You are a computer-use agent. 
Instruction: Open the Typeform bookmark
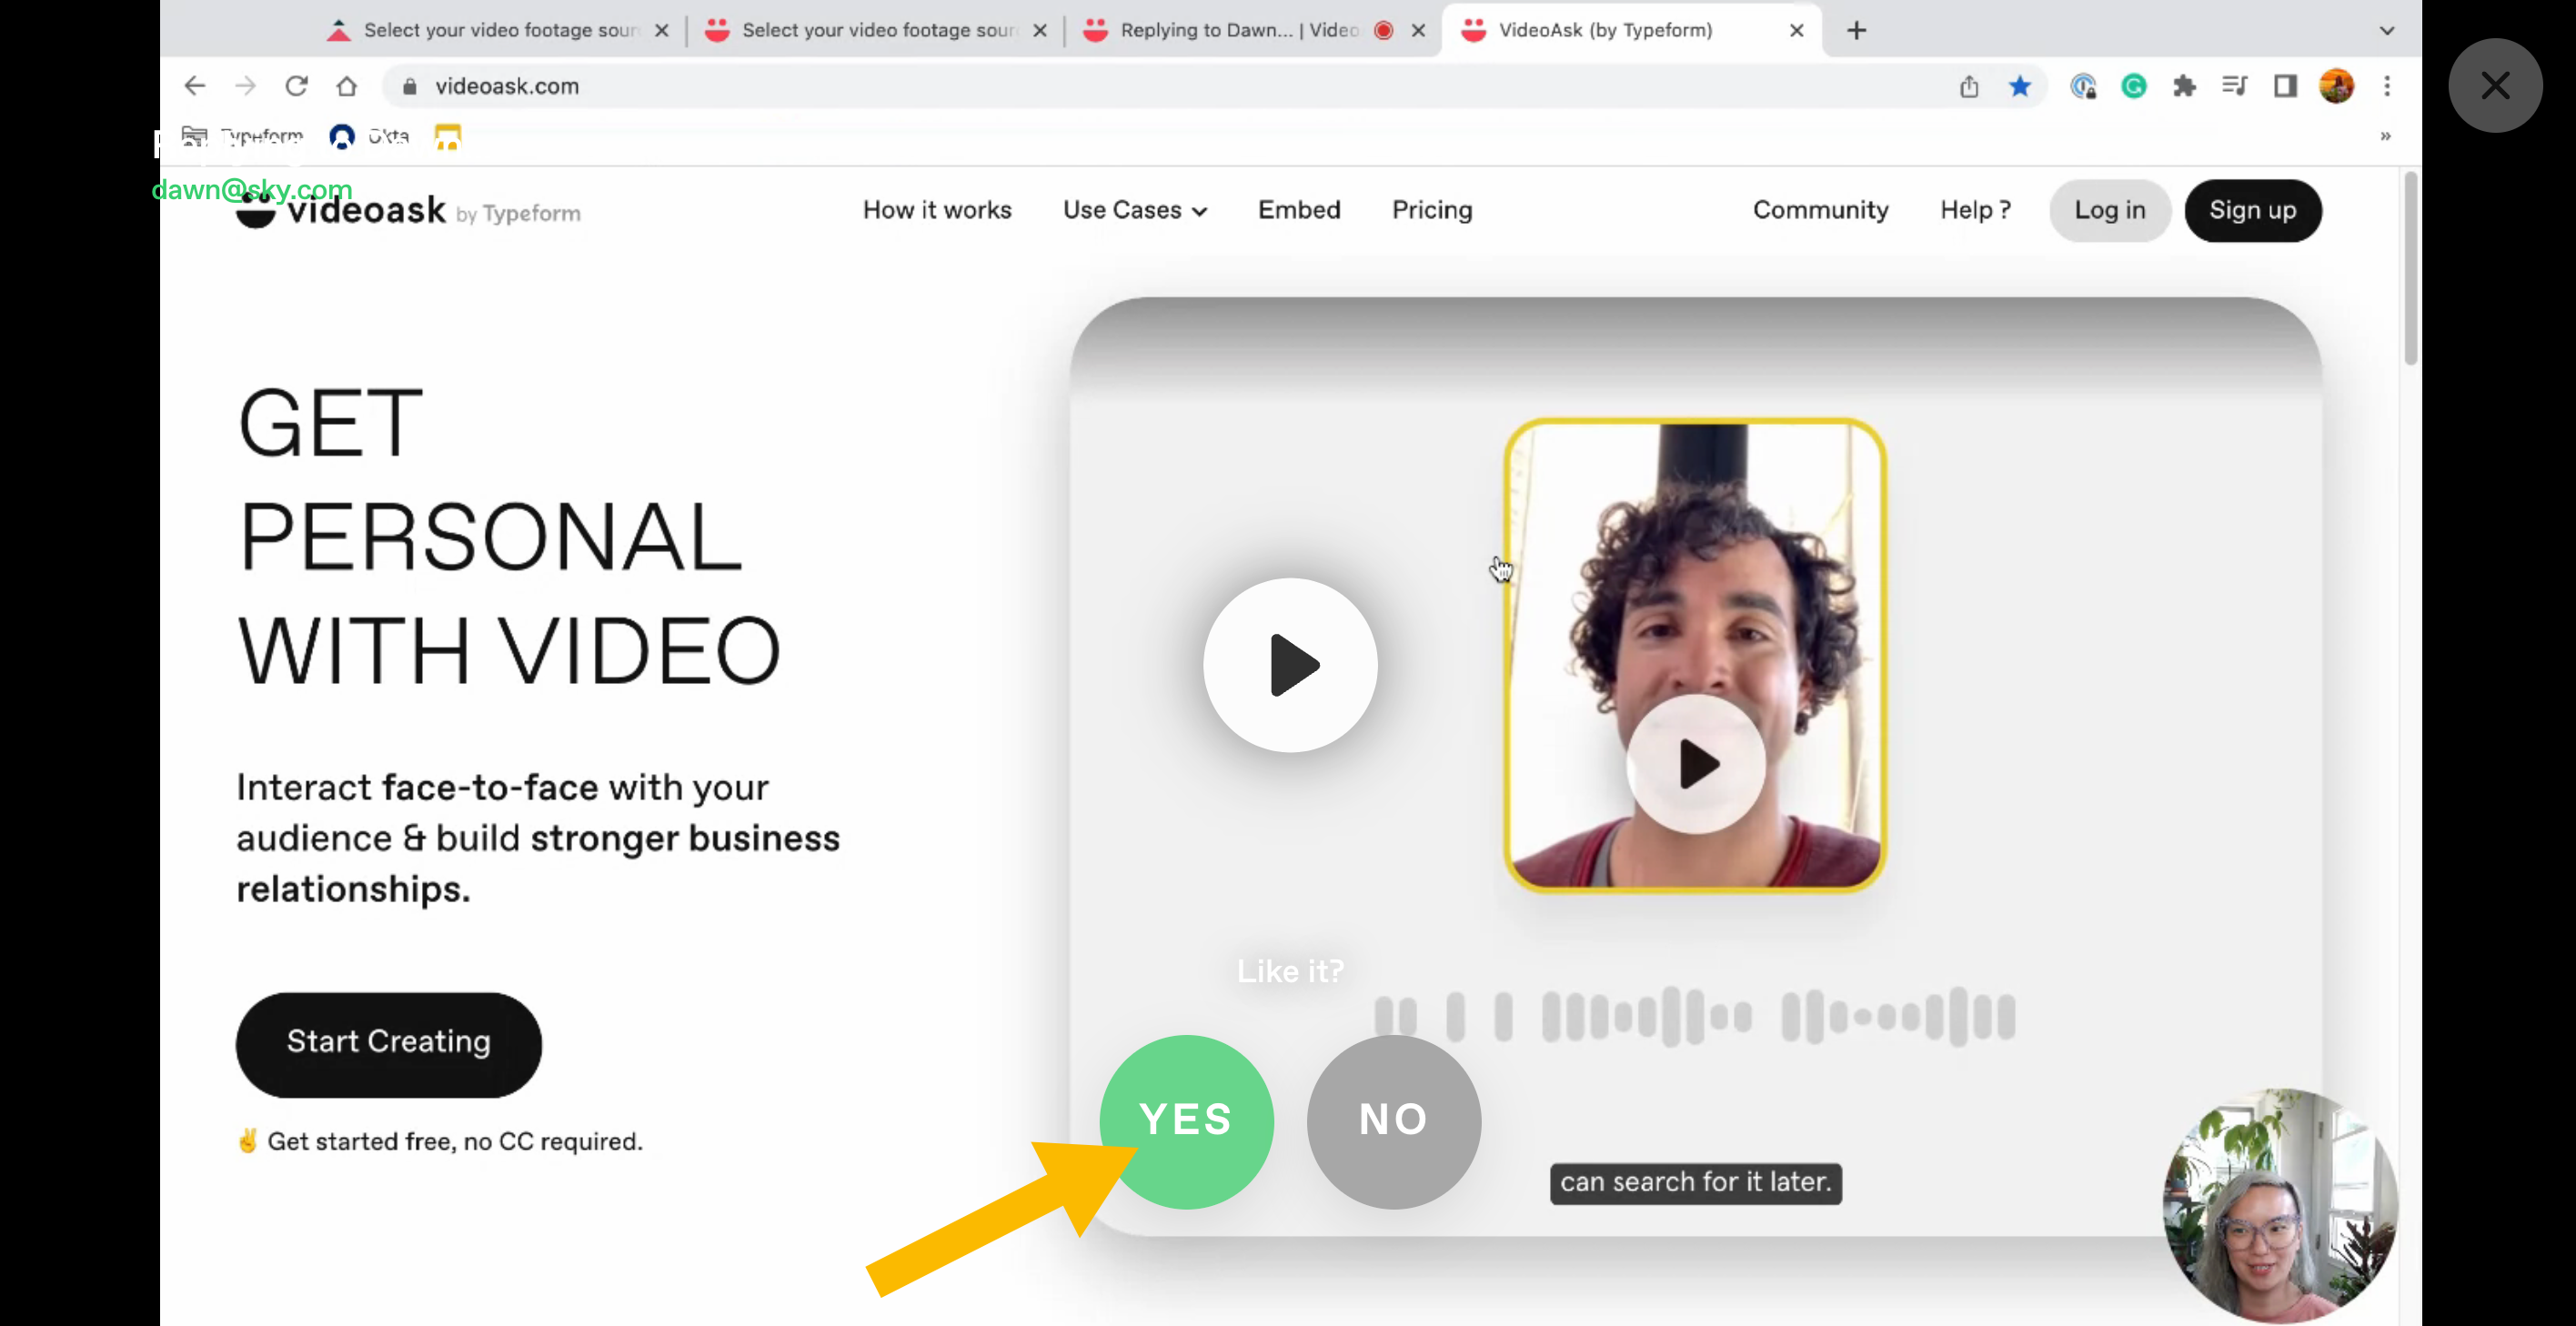(243, 136)
